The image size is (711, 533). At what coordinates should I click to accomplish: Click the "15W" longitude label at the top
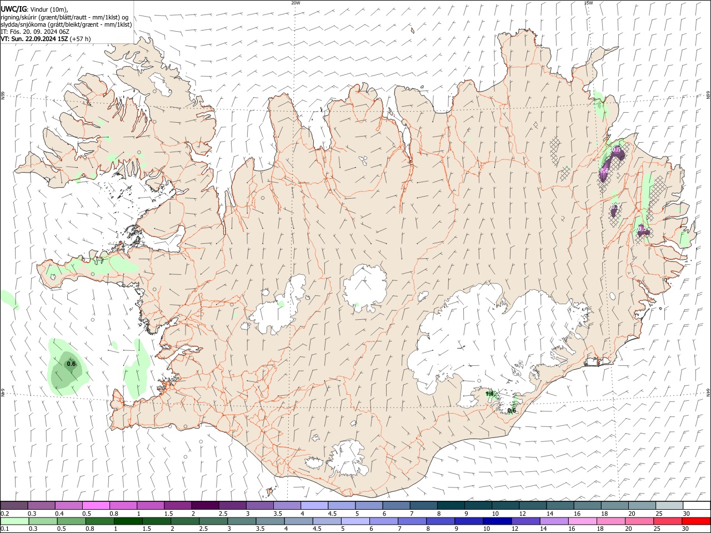click(588, 3)
